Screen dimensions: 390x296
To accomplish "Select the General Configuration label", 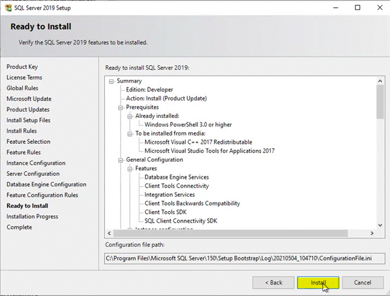I will pyautogui.click(x=154, y=159).
